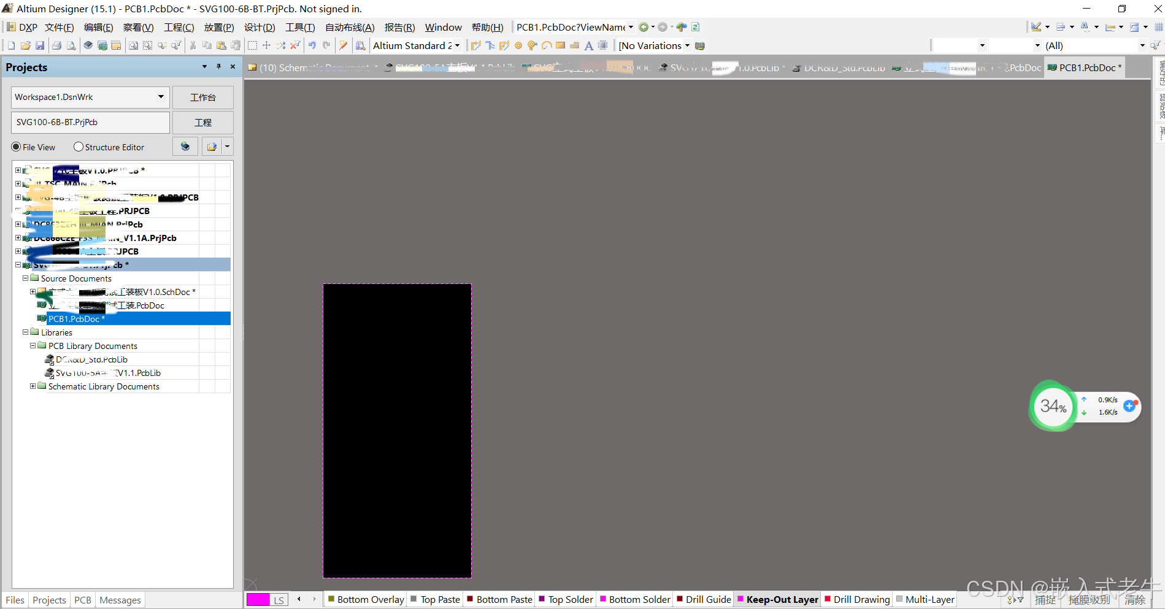Switch to the PCB1.PcbDoc document tab

(1086, 67)
